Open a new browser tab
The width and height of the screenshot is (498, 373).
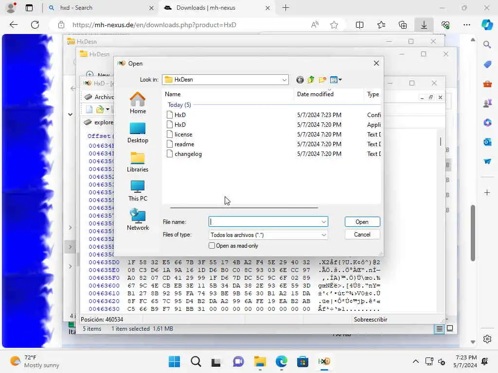(x=285, y=8)
